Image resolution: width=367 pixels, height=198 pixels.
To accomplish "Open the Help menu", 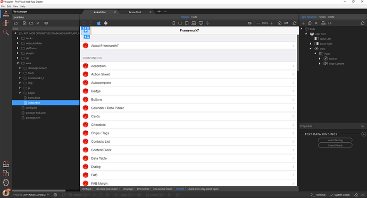I will pyautogui.click(x=23, y=6).
